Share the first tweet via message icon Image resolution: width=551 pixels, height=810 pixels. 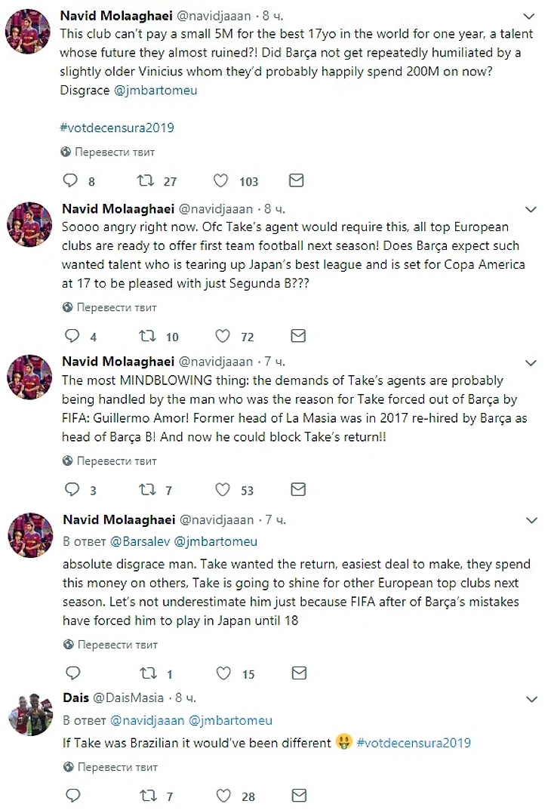tap(297, 181)
